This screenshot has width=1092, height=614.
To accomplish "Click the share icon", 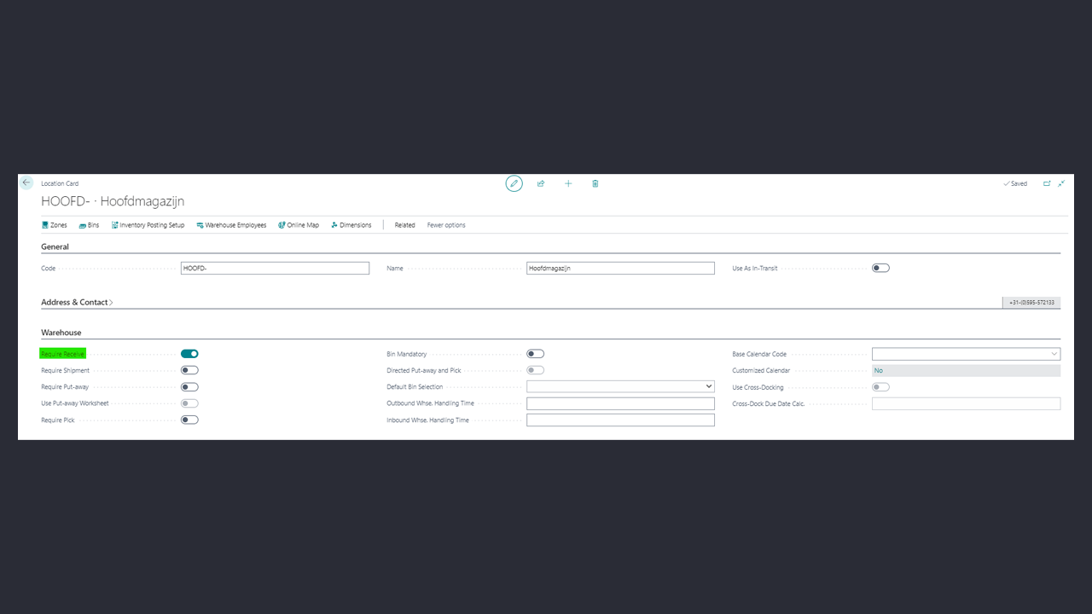I will [x=541, y=183].
